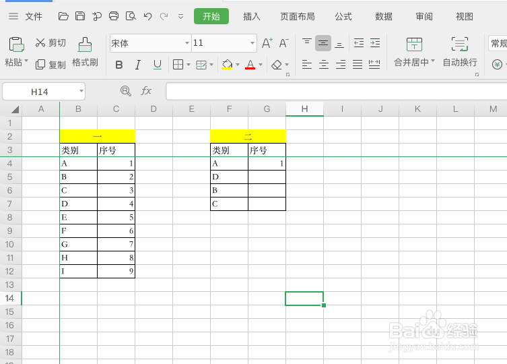
Task: Expand the paste options arrow
Action: [x=26, y=61]
